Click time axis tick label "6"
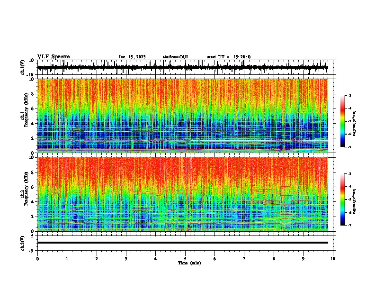The image size is (375, 290). pos(214,259)
